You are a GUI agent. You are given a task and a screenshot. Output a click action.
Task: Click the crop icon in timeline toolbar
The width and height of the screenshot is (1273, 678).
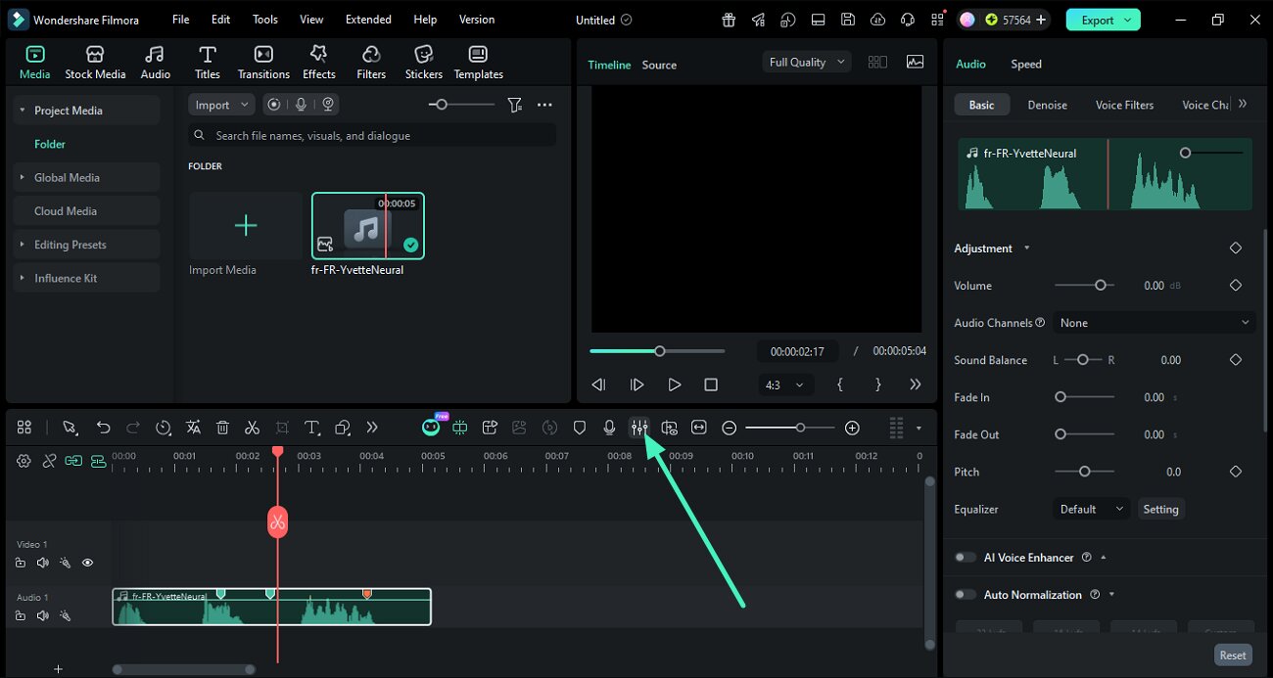point(282,428)
